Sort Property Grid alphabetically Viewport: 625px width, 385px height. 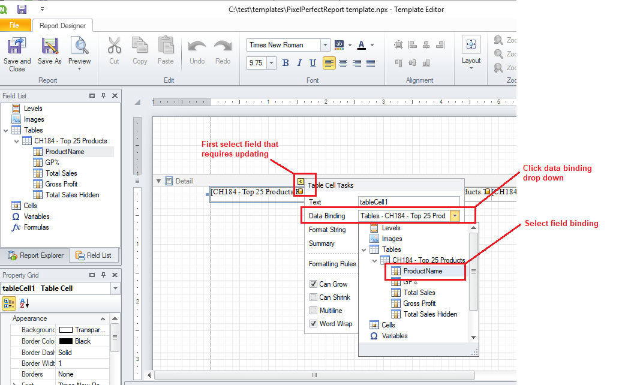pyautogui.click(x=25, y=303)
